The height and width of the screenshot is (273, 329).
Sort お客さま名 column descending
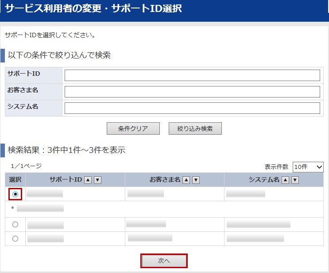[x=196, y=180]
